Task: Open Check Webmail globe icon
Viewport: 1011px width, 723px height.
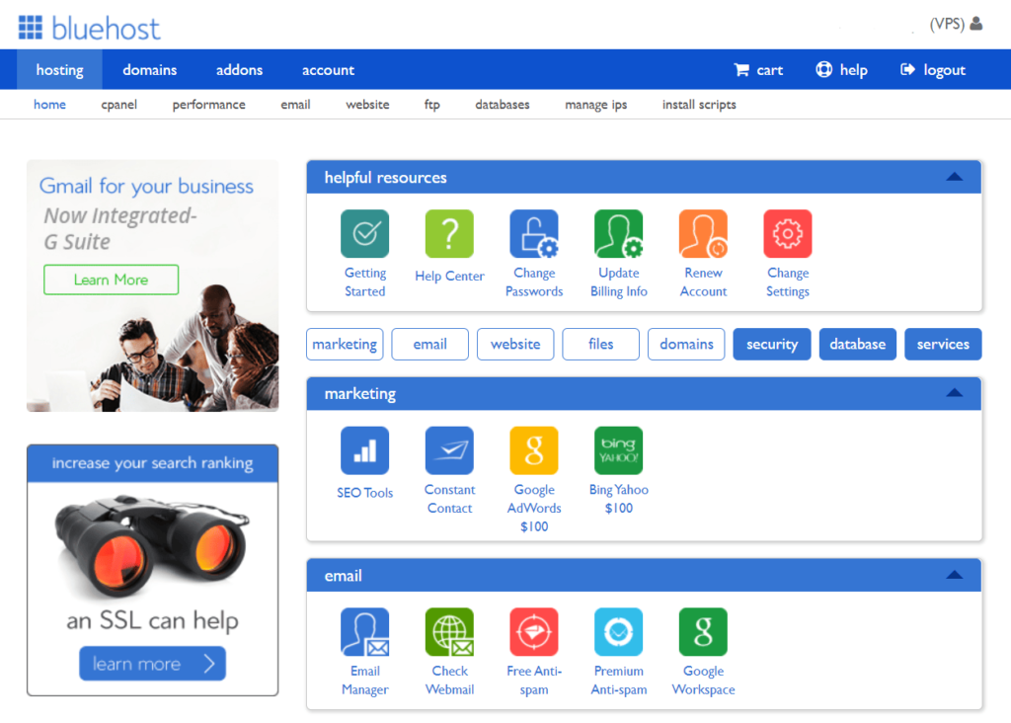Action: coord(449,631)
